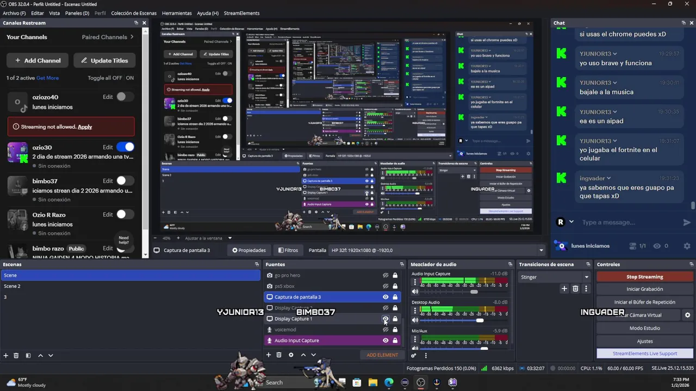Move the selected source down in Fuentes
The width and height of the screenshot is (696, 391).
[x=314, y=355]
